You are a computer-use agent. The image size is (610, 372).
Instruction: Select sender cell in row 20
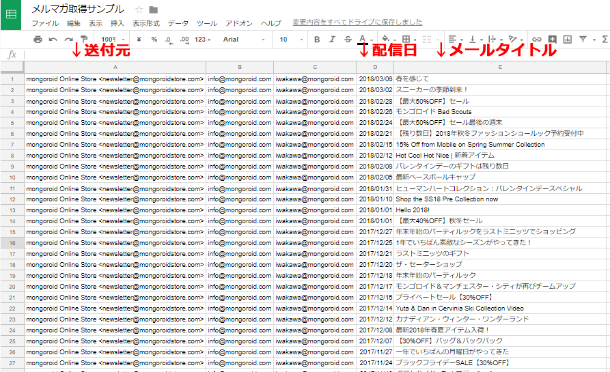pos(115,287)
